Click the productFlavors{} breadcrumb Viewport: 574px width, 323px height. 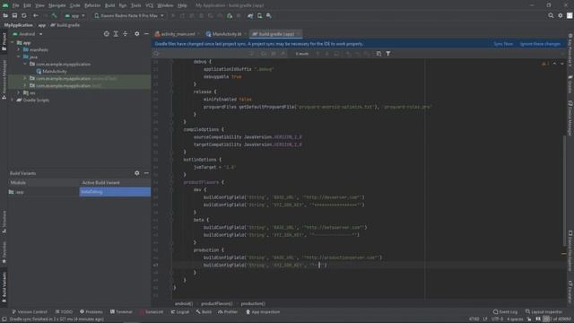tap(217, 303)
